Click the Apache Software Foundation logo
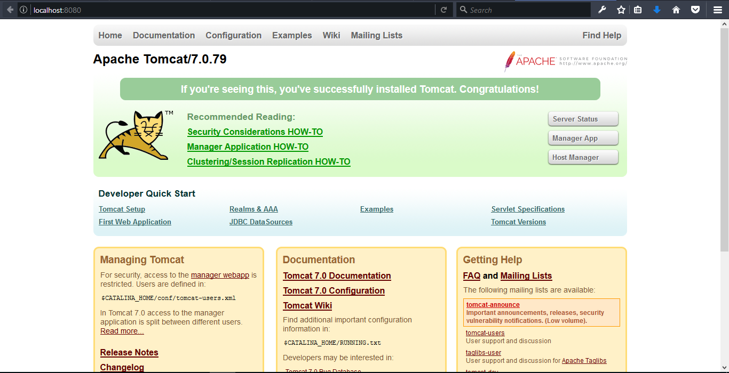Image resolution: width=729 pixels, height=373 pixels. point(566,61)
